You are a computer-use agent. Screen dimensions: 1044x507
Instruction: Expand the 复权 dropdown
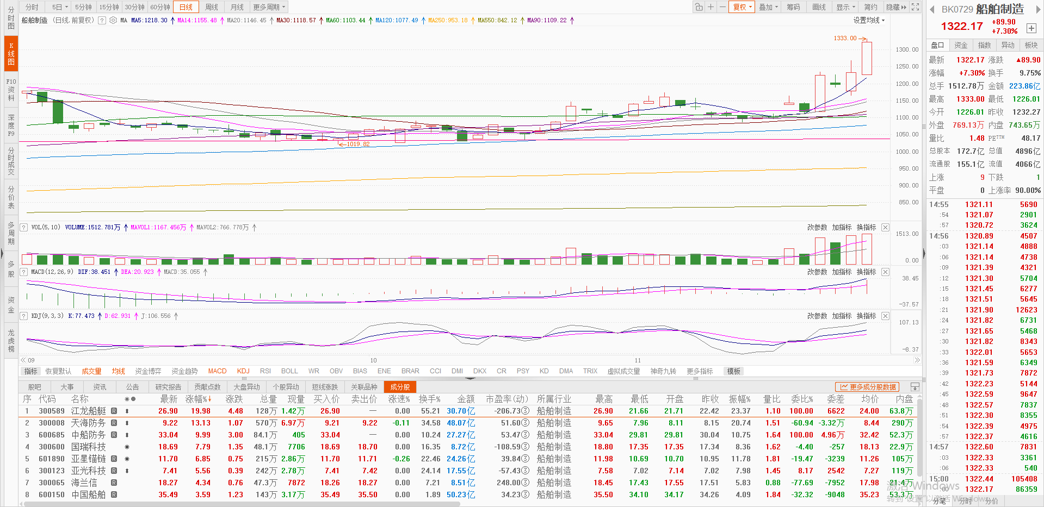pos(742,7)
